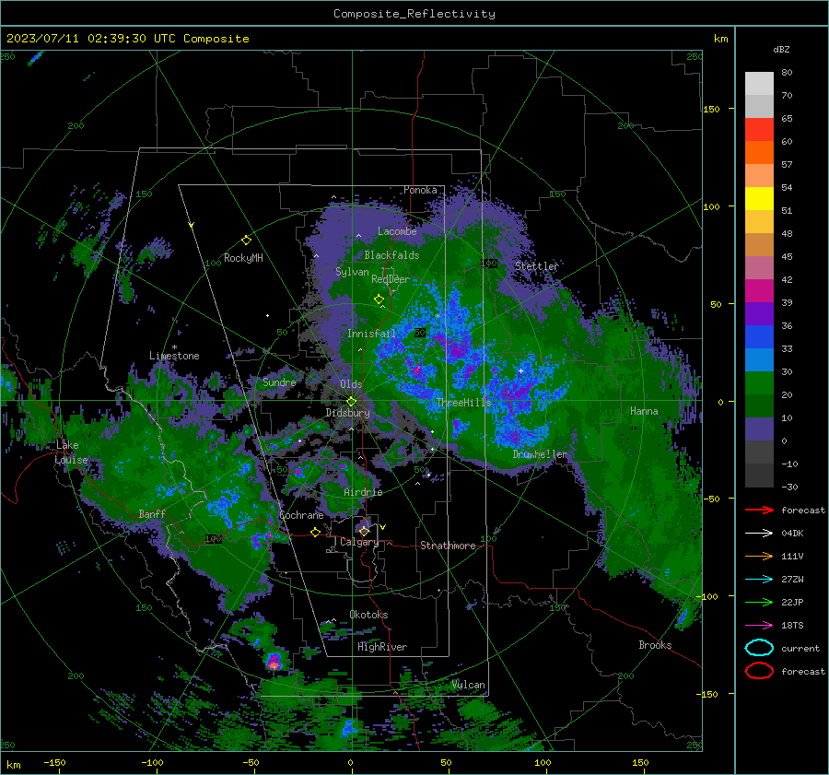Viewport: 829px width, 775px height.
Task: Click the Banff city label
Action: (x=152, y=513)
